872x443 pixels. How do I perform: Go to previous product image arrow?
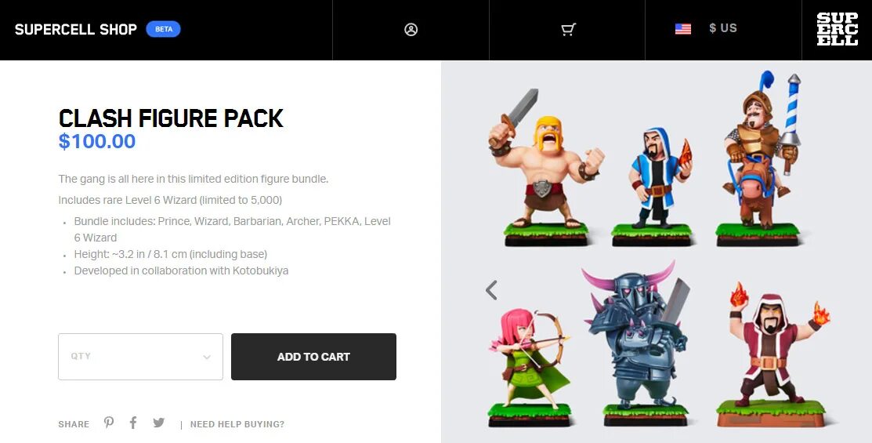[x=491, y=290]
